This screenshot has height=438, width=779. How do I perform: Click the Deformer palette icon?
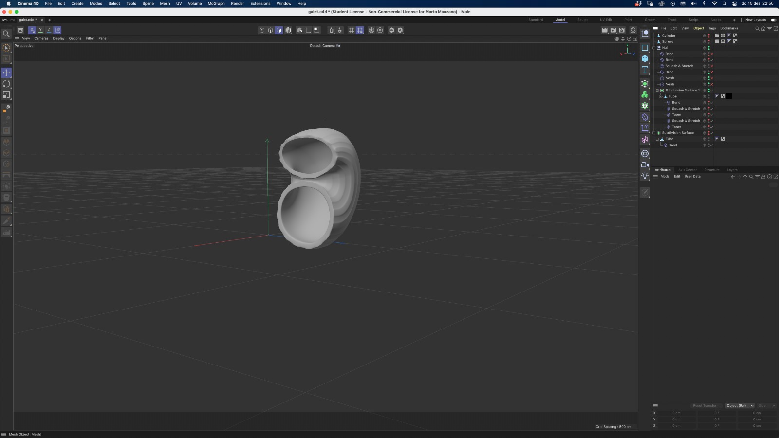coord(645,117)
